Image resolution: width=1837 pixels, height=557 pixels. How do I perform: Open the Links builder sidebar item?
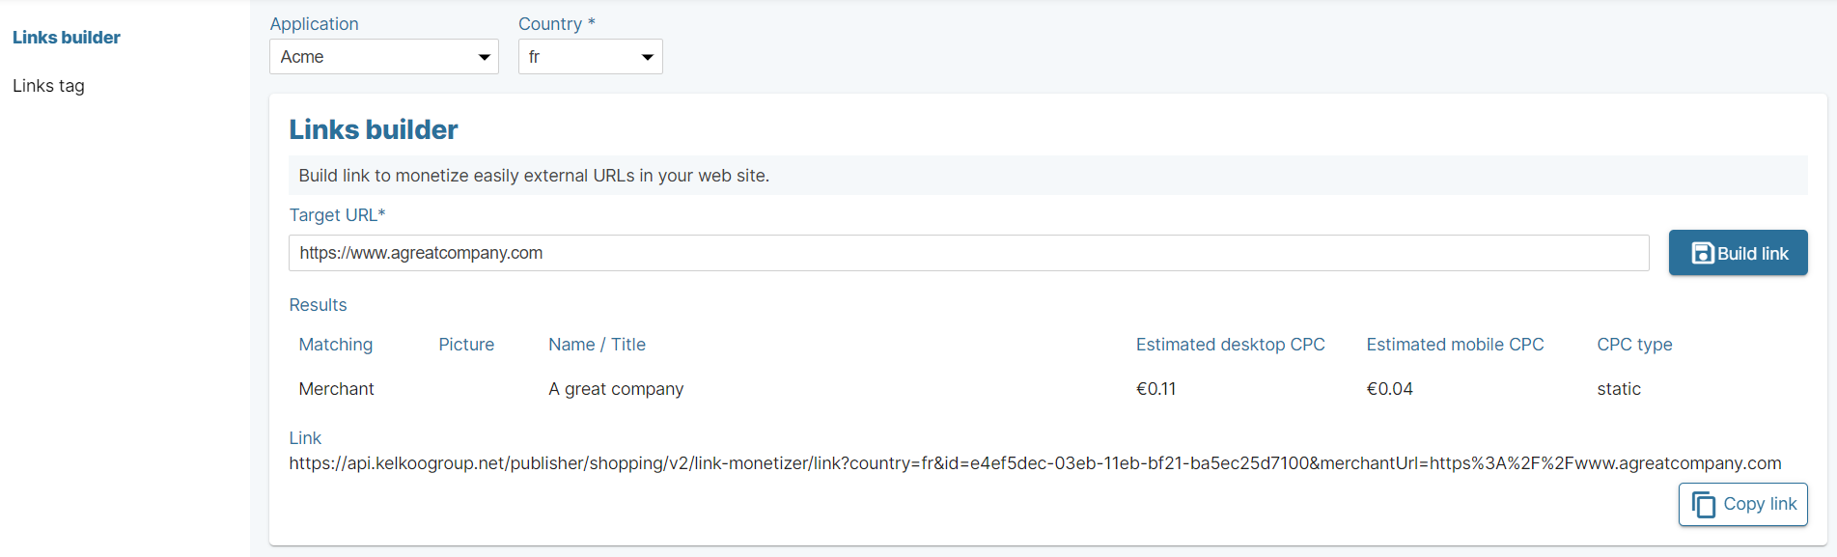67,38
